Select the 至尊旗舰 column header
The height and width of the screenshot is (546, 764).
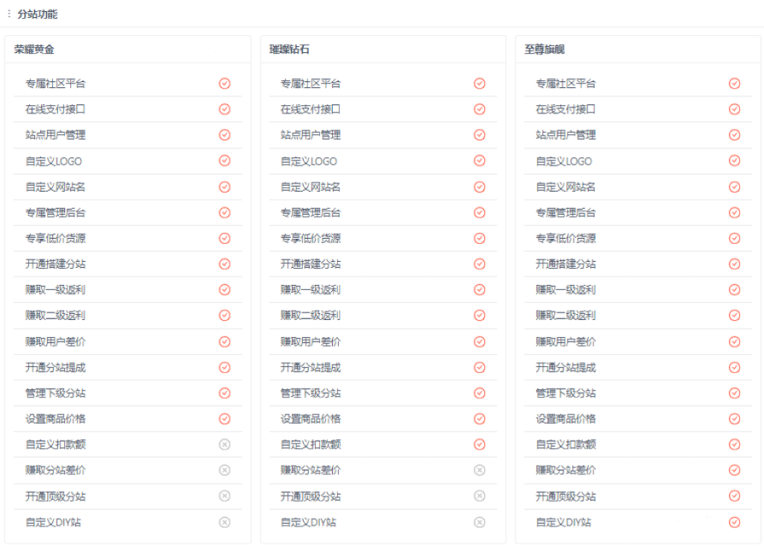pyautogui.click(x=543, y=49)
